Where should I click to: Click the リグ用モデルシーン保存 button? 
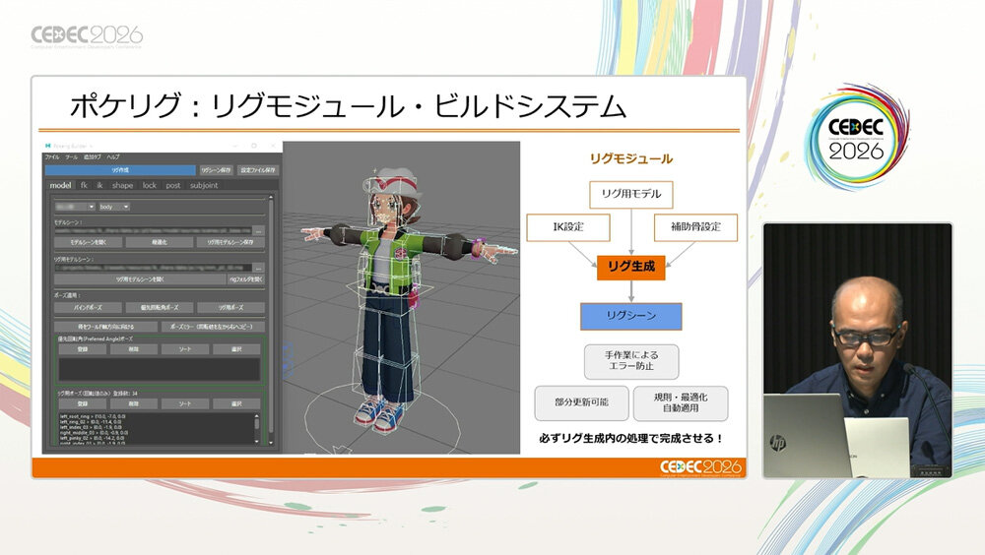click(230, 242)
